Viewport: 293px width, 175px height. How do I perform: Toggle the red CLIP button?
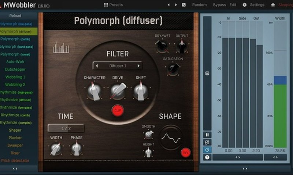point(118,110)
